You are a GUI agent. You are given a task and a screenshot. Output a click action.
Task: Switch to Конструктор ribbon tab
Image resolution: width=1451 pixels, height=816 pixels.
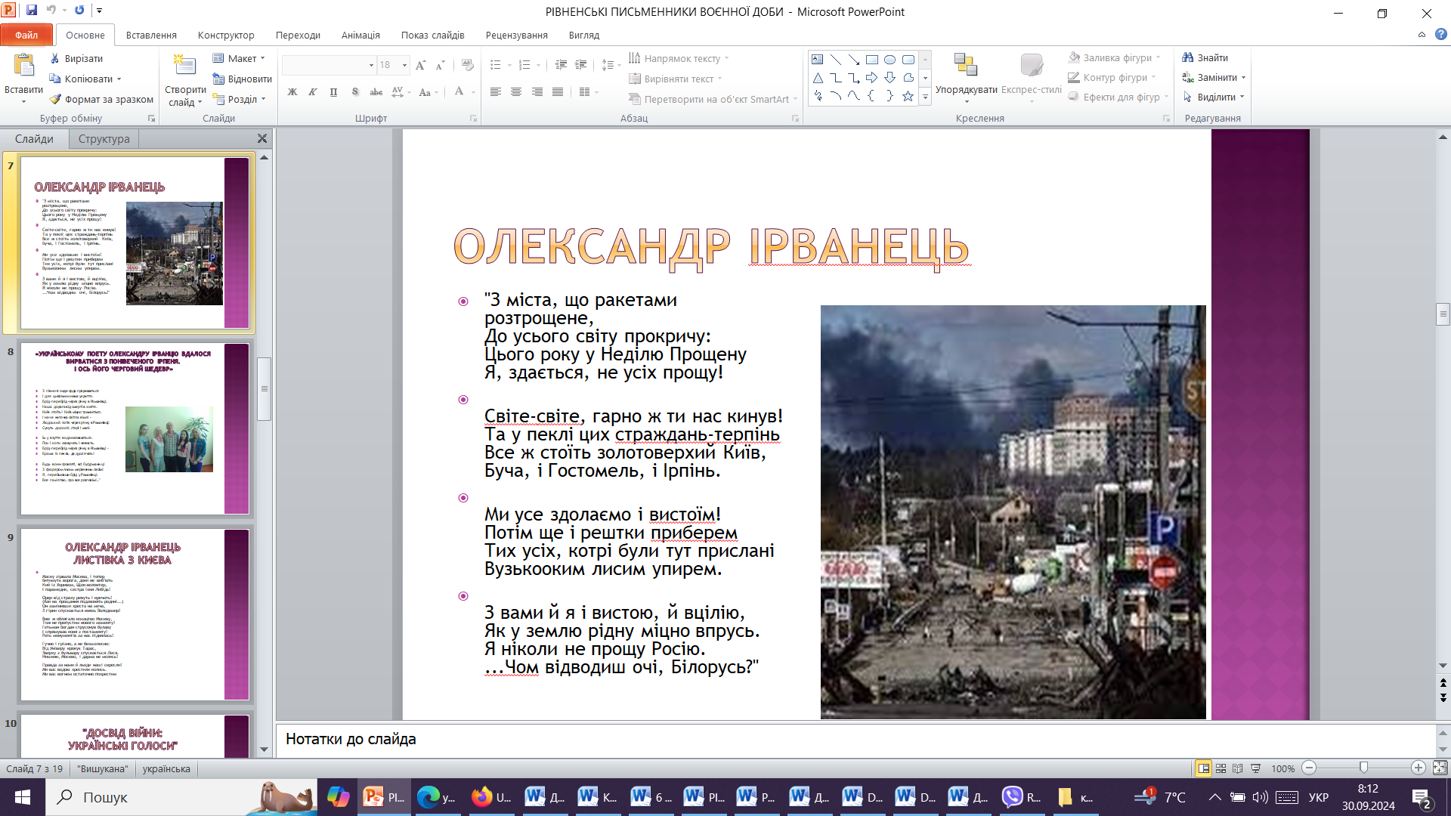226,35
